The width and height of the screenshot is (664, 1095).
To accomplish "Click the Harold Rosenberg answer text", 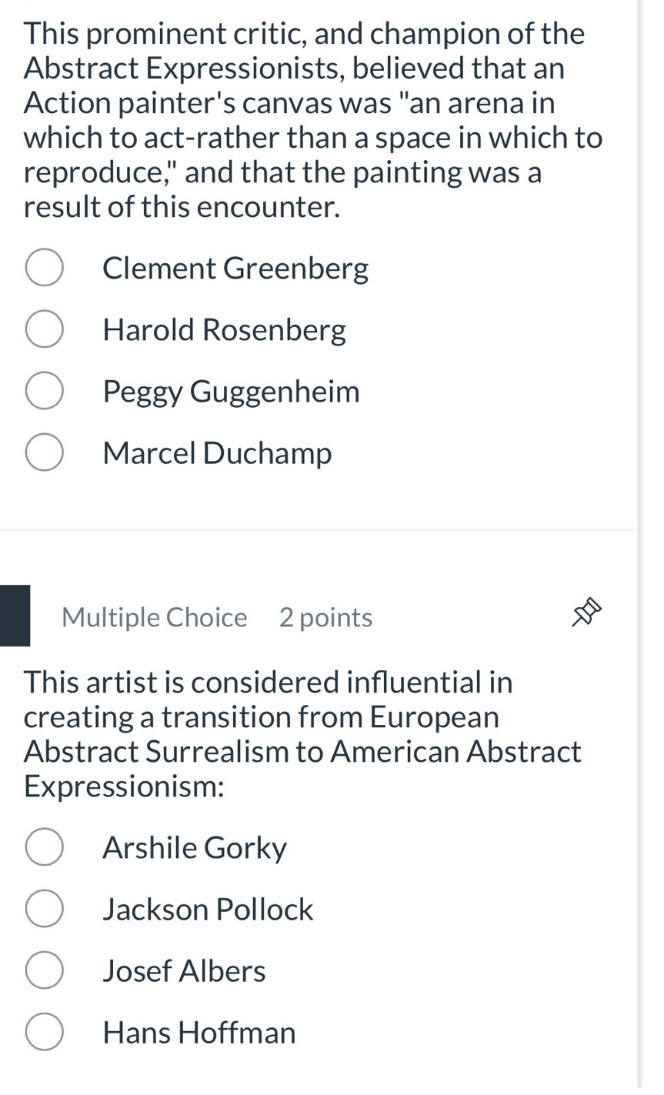I will (224, 329).
